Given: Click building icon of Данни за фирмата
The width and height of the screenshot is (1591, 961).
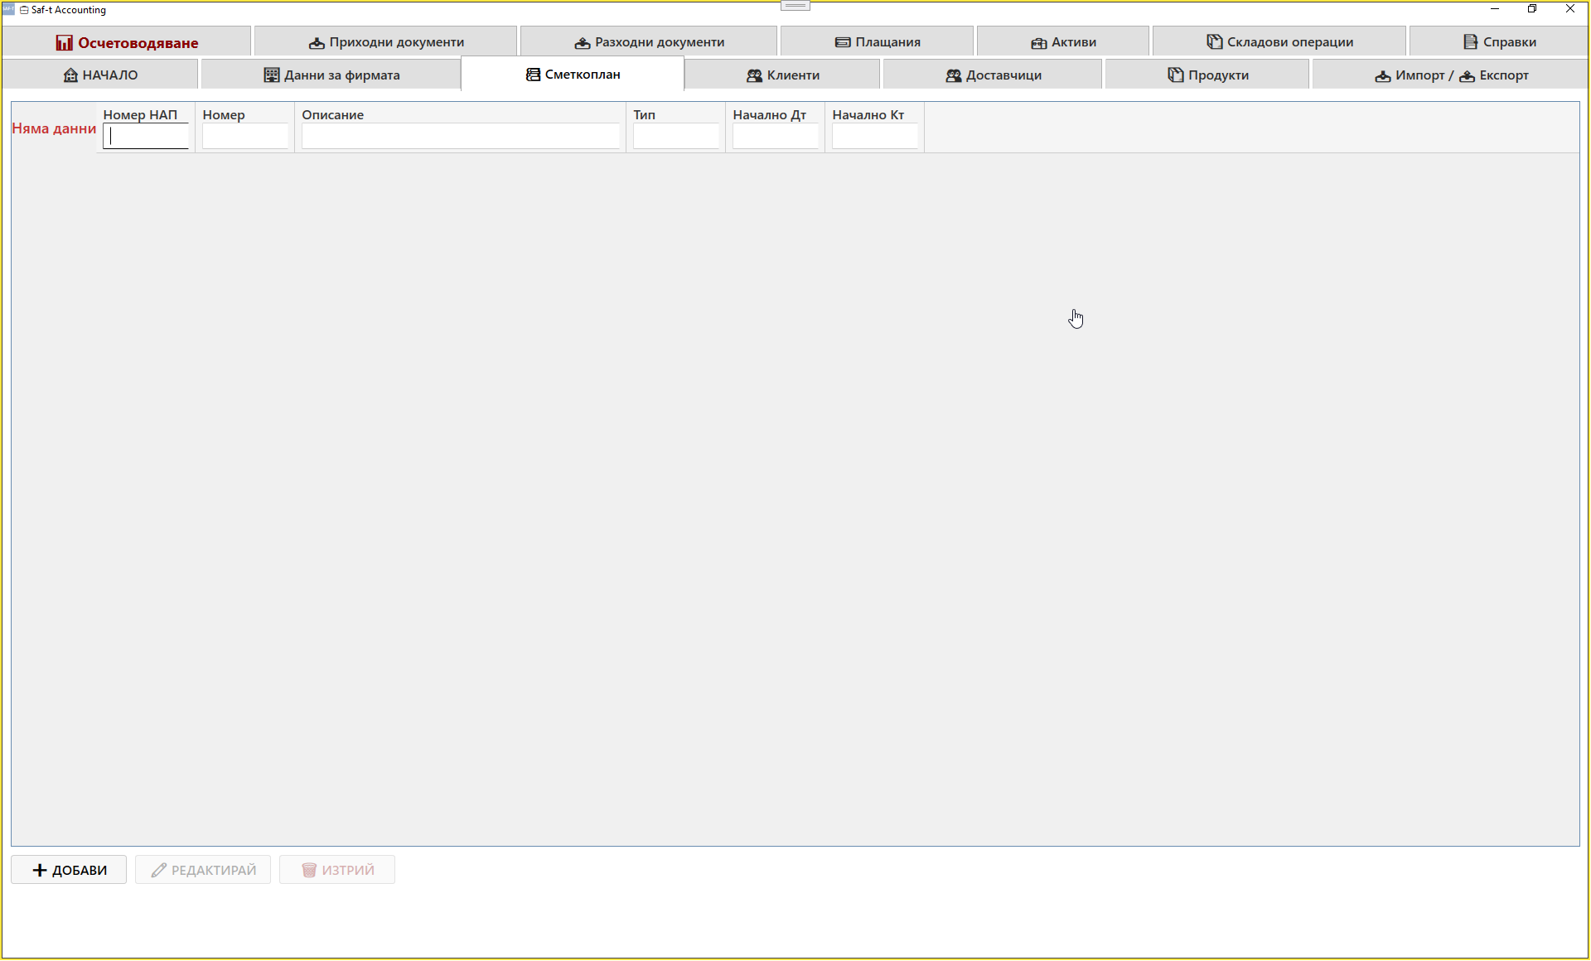Looking at the screenshot, I should (272, 75).
